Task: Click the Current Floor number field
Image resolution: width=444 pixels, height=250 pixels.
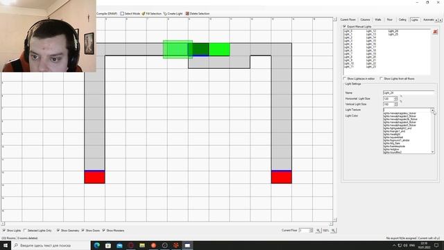Action: pyautogui.click(x=304, y=231)
